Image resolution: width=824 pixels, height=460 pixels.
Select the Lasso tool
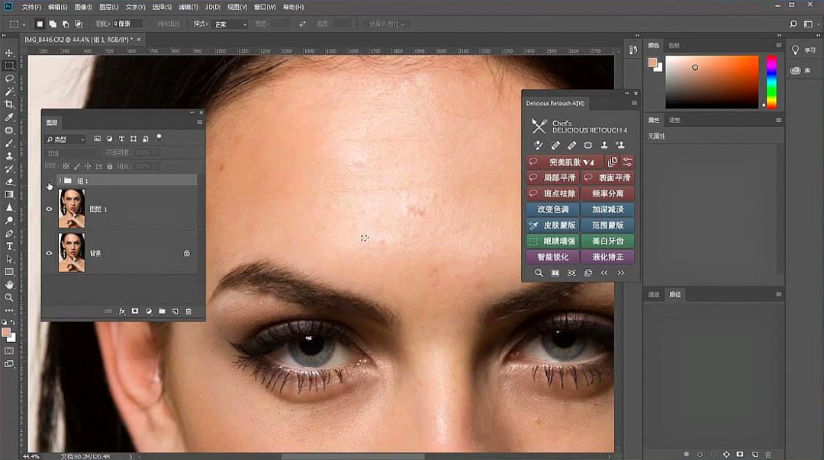point(9,78)
